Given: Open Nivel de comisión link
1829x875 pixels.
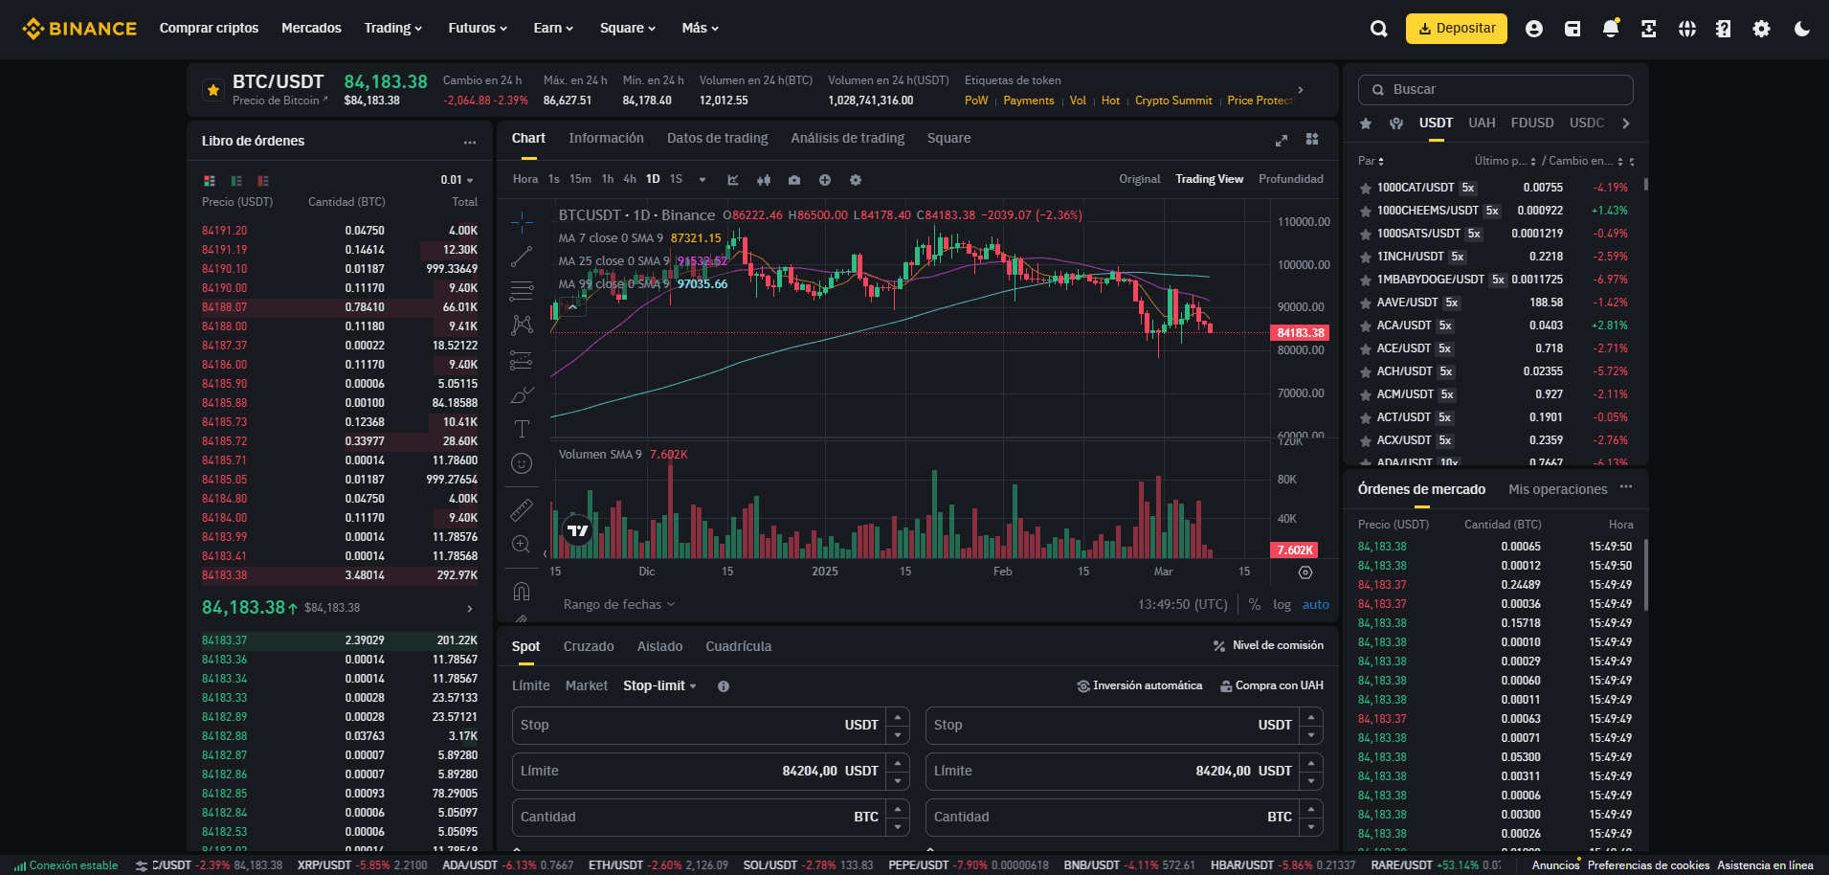Looking at the screenshot, I should (1268, 645).
